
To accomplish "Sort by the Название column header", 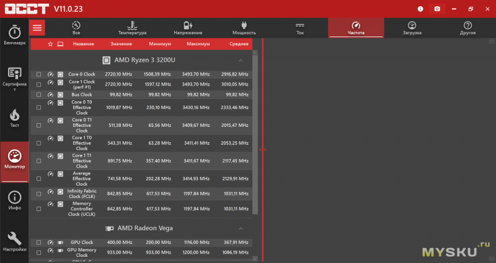I will [x=83, y=44].
